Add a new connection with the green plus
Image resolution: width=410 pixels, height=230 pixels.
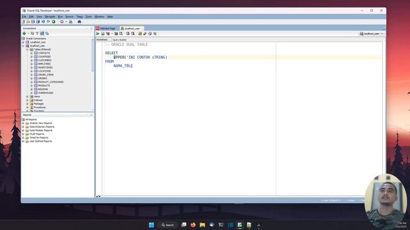click(24, 33)
